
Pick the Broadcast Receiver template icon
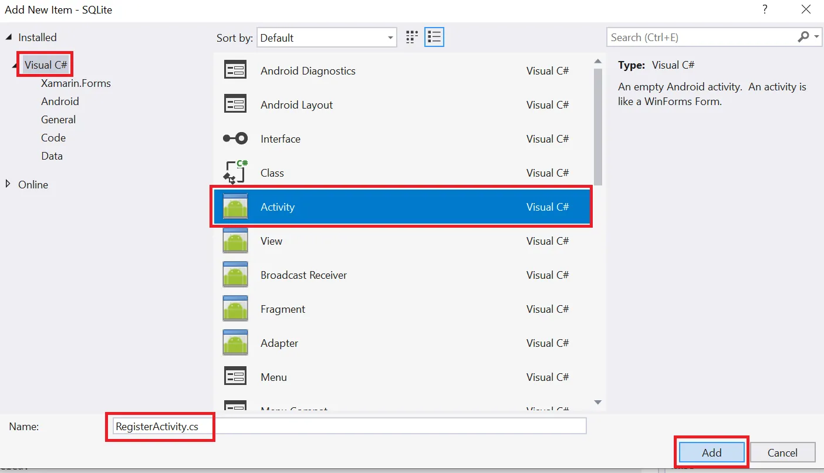pos(235,275)
